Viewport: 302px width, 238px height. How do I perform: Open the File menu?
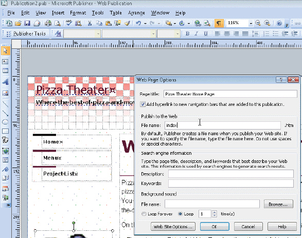click(x=11, y=13)
